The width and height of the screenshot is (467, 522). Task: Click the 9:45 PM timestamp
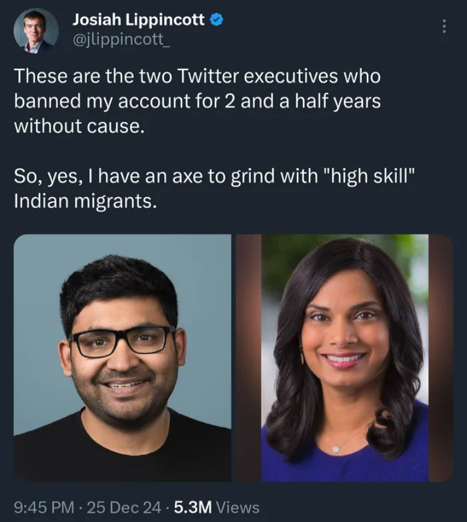(44, 508)
